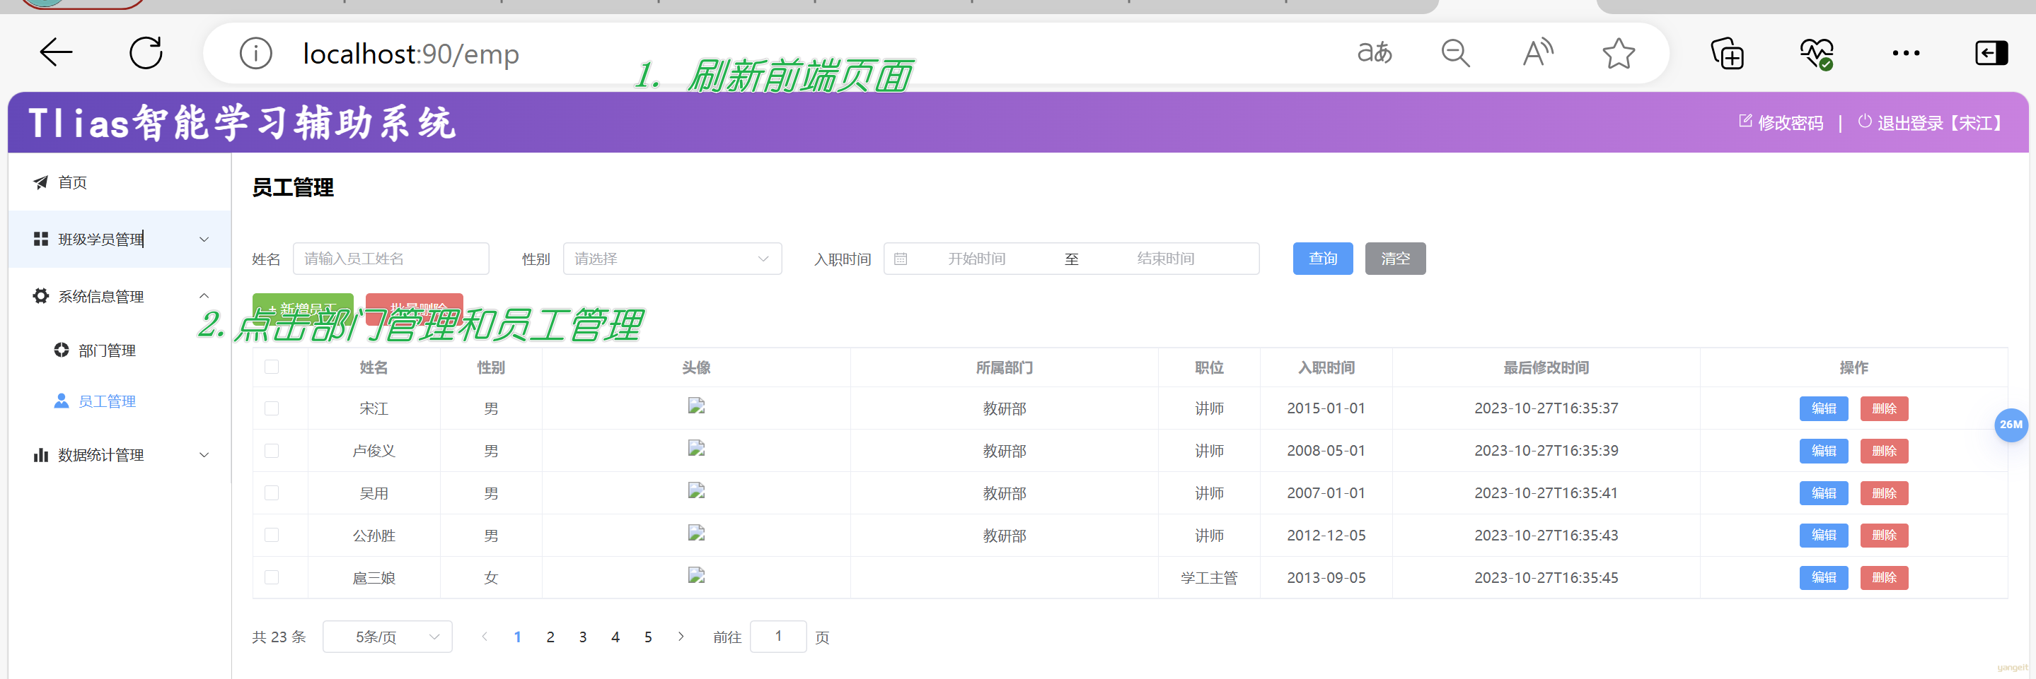Viewport: 2036px width, 679px height.
Task: Open the 首页 menu item
Action: [x=120, y=182]
